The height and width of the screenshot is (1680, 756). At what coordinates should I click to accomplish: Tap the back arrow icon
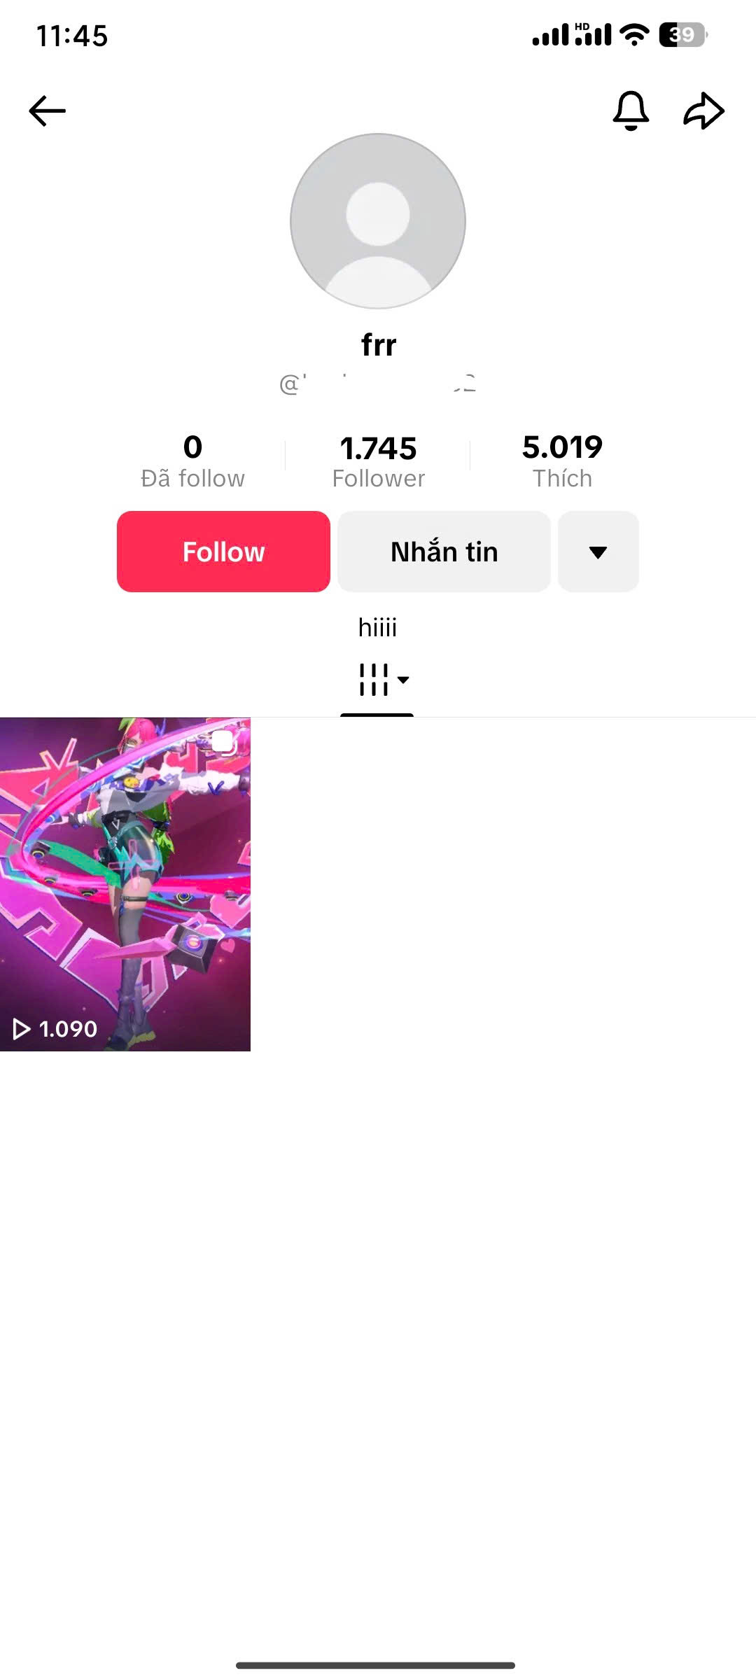[47, 111]
